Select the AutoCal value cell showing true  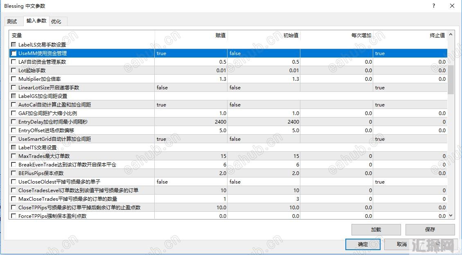tap(191, 105)
